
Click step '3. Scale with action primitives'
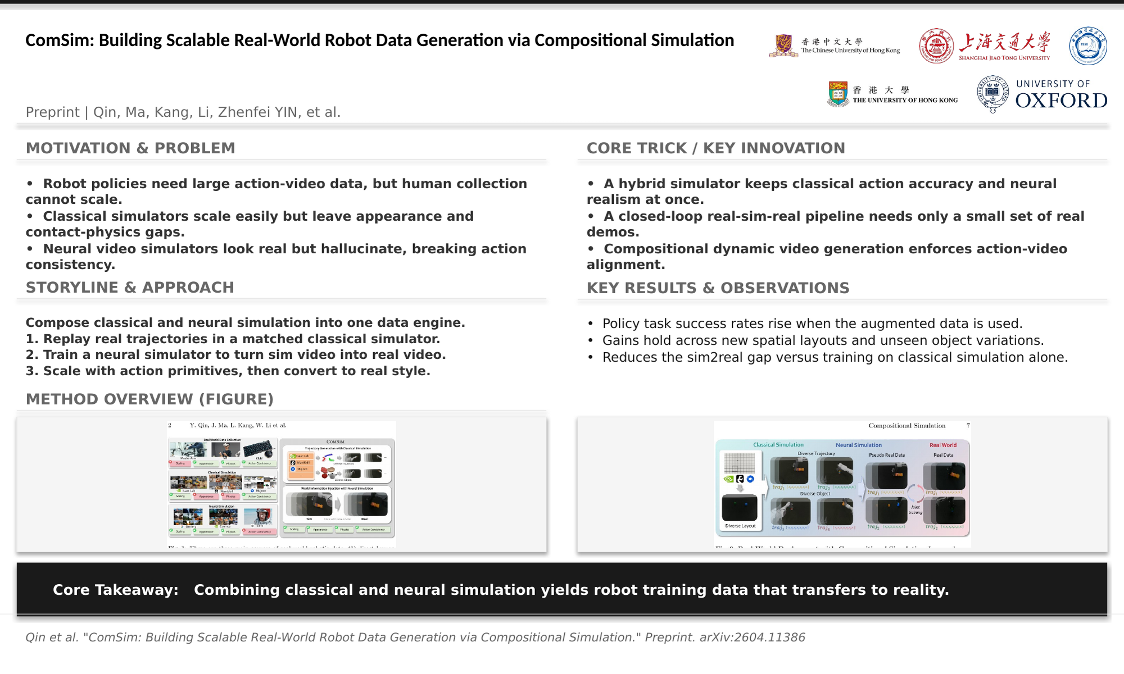point(228,371)
